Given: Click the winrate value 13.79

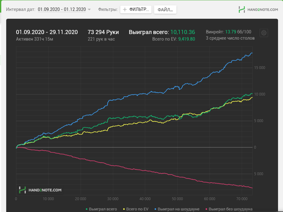Looking at the screenshot, I should pos(231,32).
